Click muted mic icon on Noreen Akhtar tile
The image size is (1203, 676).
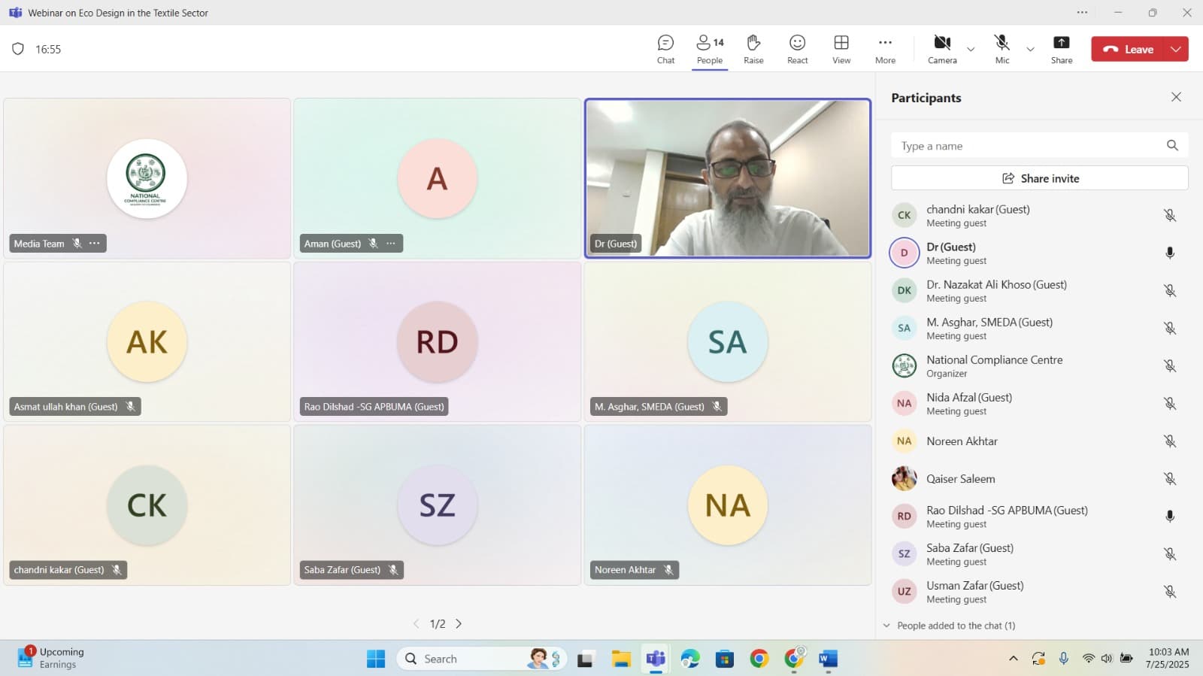click(x=668, y=570)
